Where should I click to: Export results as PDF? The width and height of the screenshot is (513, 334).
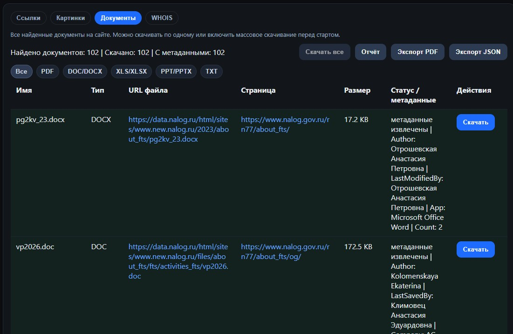pos(417,52)
